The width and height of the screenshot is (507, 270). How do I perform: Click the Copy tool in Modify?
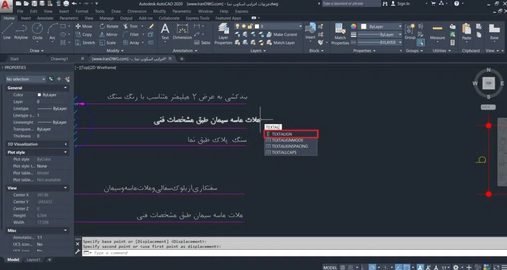click(x=84, y=35)
